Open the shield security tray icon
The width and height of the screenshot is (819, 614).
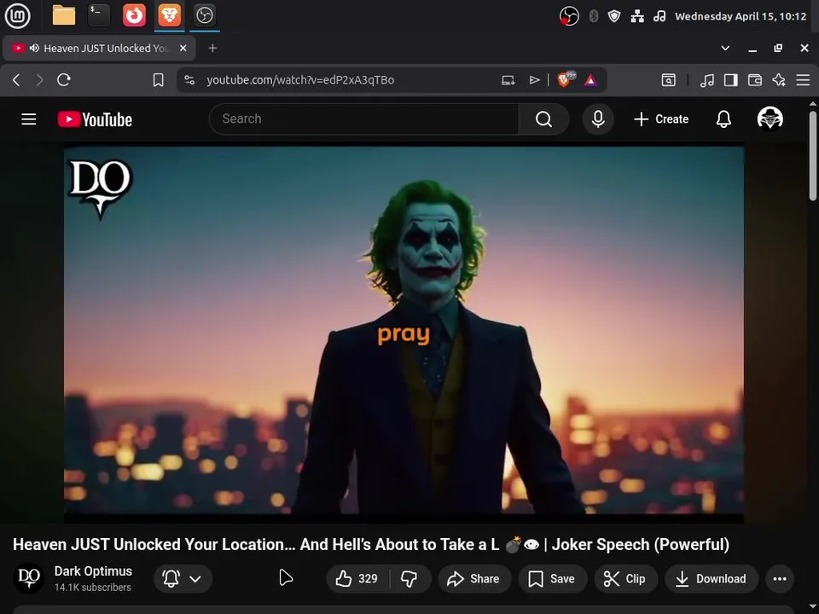click(x=614, y=16)
